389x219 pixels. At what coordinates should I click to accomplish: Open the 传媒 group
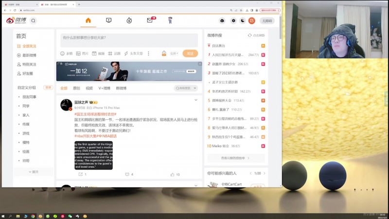[x=26, y=124]
